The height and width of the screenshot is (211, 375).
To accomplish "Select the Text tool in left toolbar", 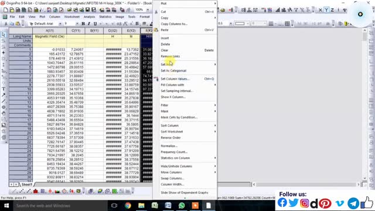I will [x=4, y=89].
